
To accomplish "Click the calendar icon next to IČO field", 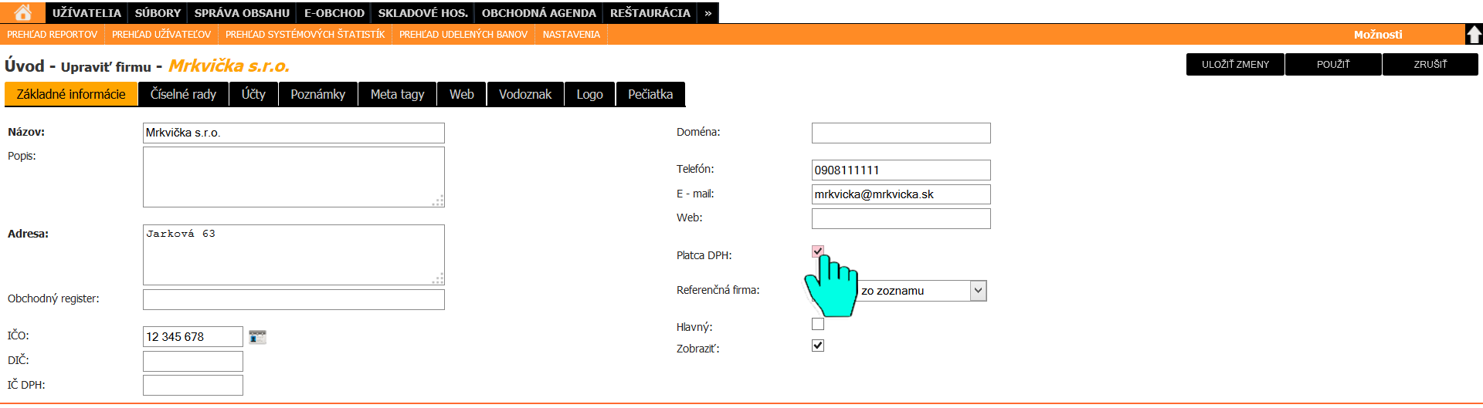I will point(257,337).
